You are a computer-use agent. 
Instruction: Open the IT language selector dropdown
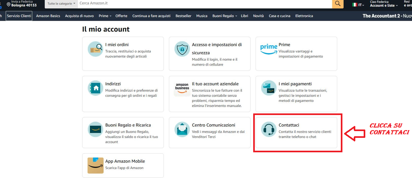click(x=358, y=5)
